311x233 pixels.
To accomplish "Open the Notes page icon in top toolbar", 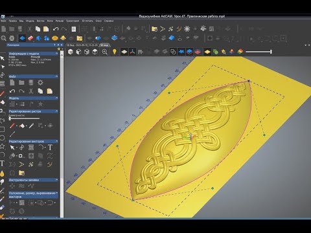I will 74,29.
